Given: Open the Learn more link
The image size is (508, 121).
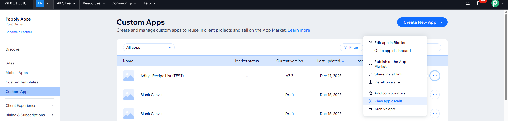Looking at the screenshot, I should (299, 30).
